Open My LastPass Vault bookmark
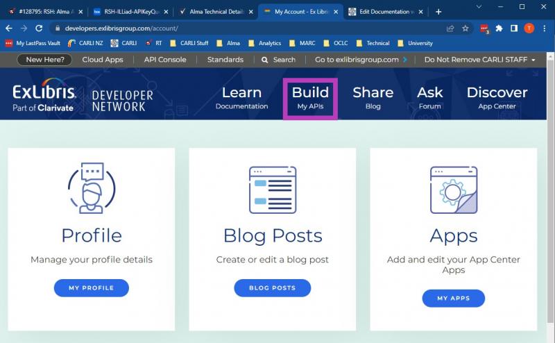This screenshot has width=555, height=343. point(33,43)
